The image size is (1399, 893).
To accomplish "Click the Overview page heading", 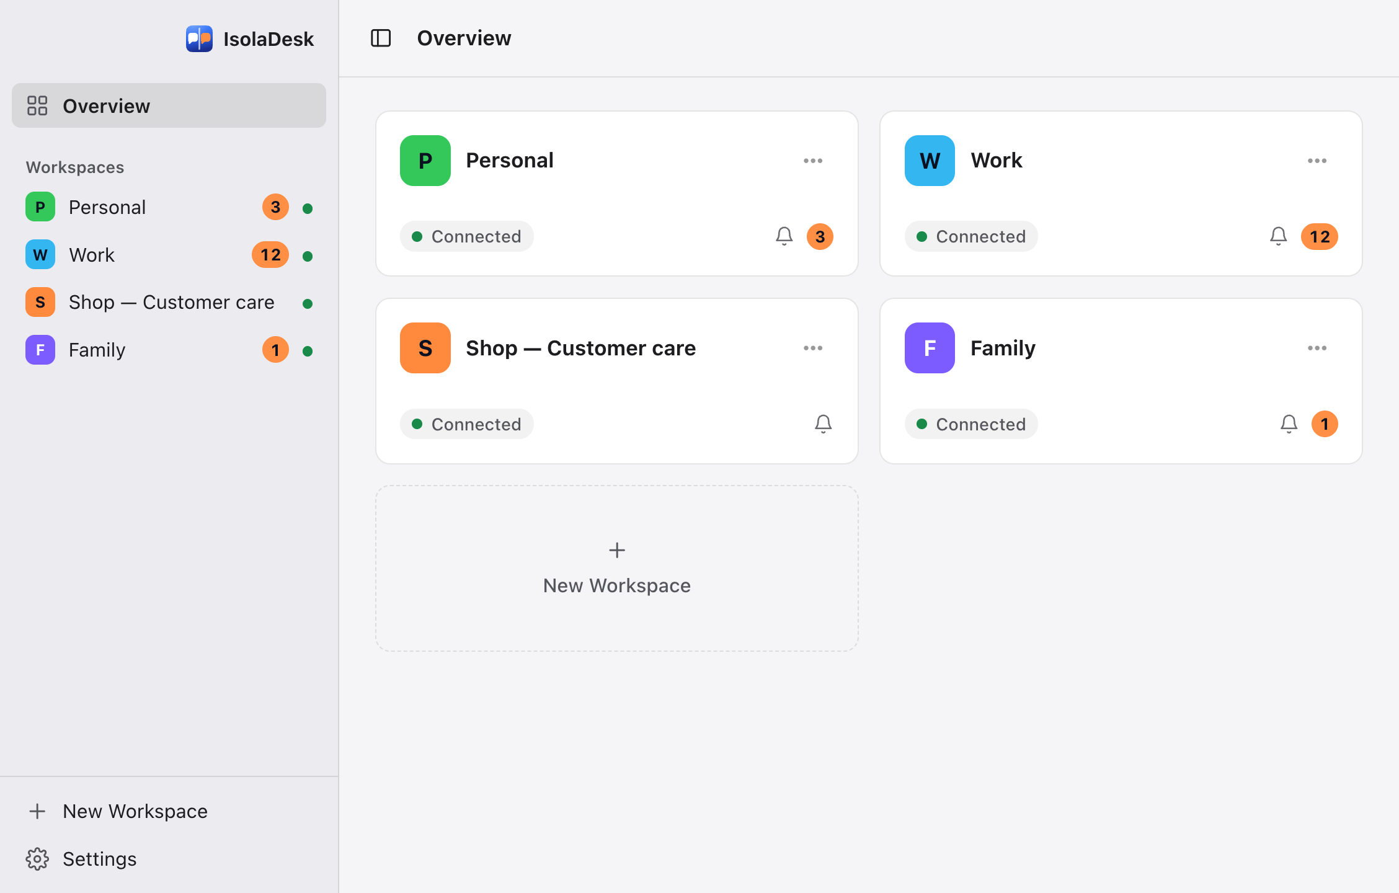I will 464,38.
